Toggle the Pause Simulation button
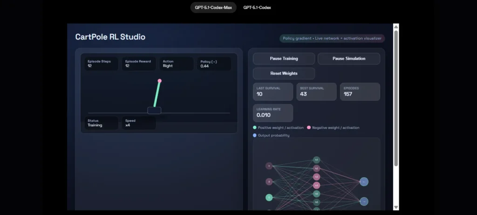Viewport: 477px width, 215px height. [x=348, y=59]
